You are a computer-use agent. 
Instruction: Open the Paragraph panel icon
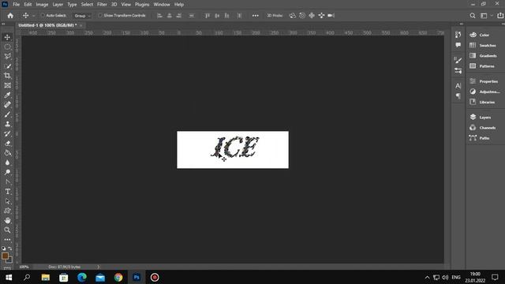pyautogui.click(x=458, y=96)
